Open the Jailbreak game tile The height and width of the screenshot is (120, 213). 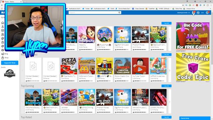pos(69,101)
